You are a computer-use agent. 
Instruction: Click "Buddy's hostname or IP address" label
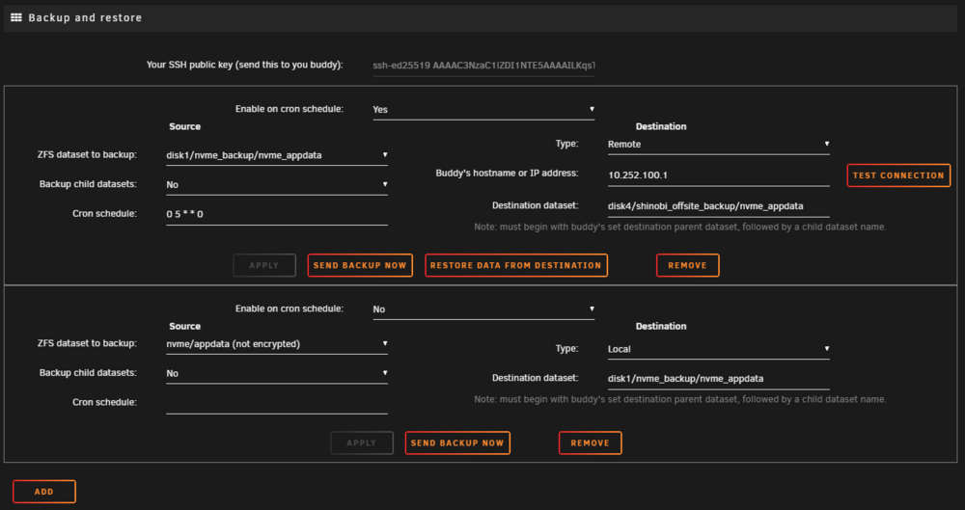click(x=508, y=174)
